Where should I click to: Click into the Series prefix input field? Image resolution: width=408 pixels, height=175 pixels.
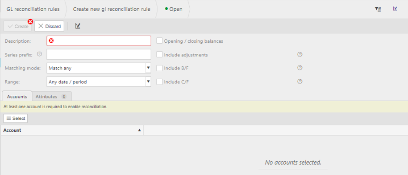click(99, 54)
